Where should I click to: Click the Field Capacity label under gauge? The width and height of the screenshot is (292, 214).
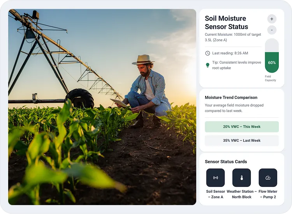point(270,78)
